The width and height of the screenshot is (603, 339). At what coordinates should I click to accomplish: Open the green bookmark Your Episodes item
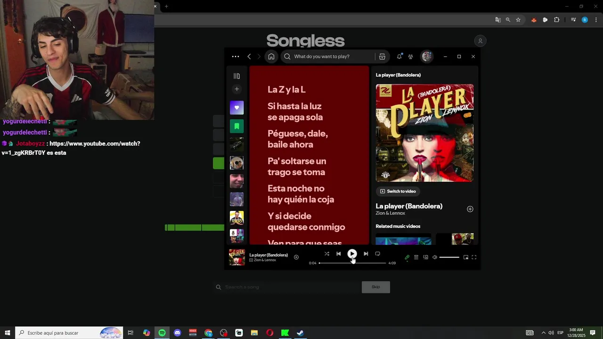pyautogui.click(x=236, y=126)
